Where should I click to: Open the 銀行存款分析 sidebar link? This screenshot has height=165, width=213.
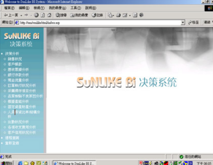coord(18,75)
